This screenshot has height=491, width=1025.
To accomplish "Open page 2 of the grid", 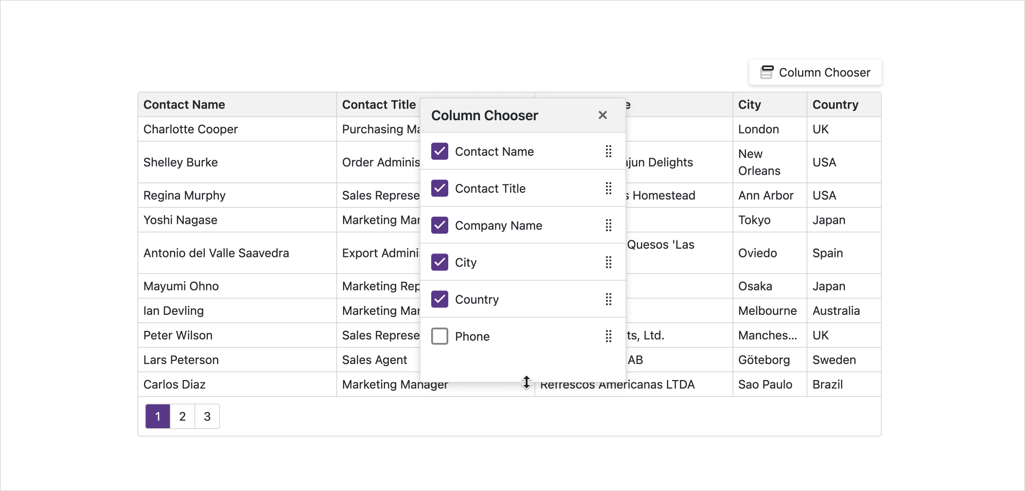I will click(182, 417).
